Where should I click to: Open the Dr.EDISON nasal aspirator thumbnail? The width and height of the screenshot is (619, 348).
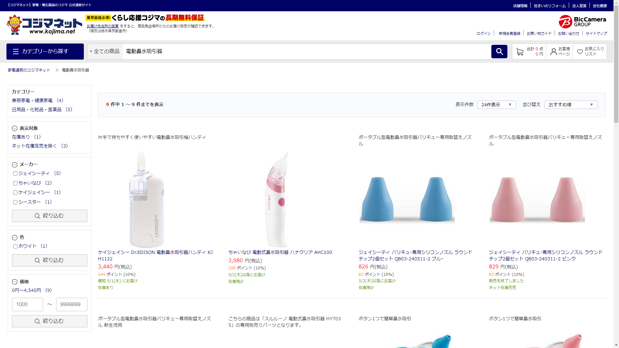click(x=147, y=200)
